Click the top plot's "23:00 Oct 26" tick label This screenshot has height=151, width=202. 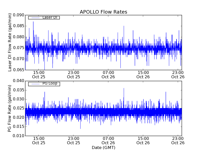[178, 74]
